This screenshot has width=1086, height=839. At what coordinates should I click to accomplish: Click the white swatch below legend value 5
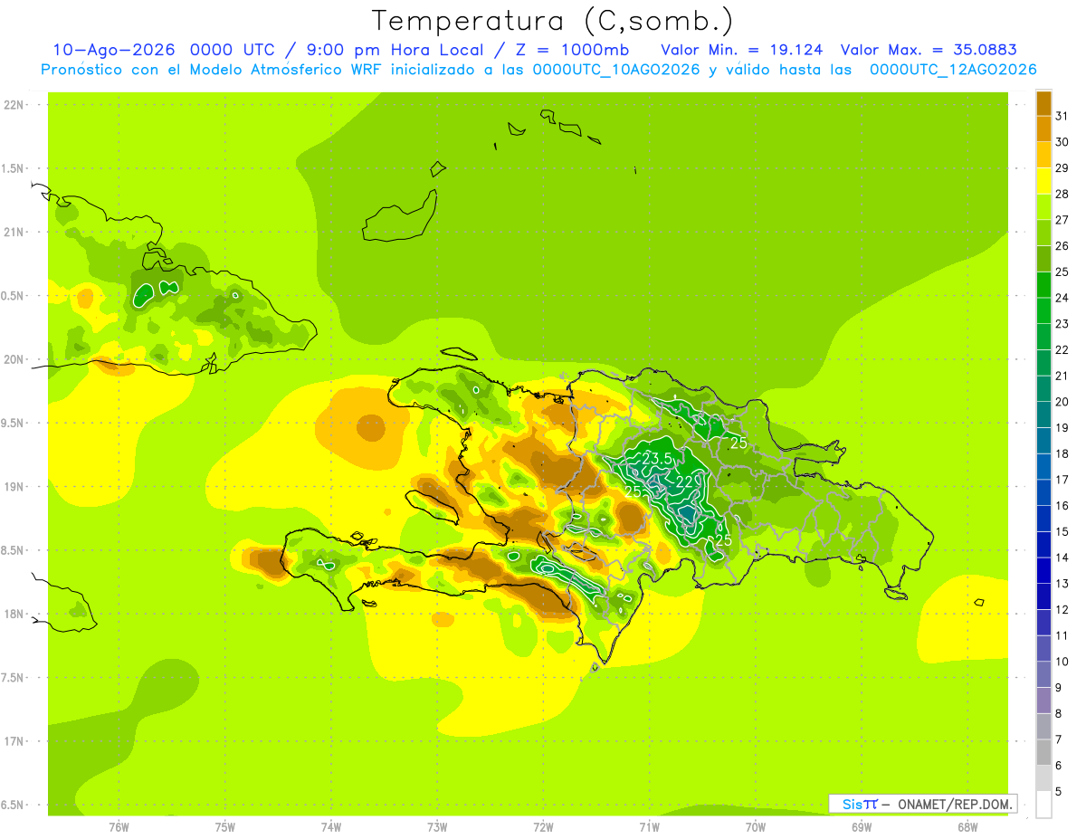click(x=1043, y=805)
